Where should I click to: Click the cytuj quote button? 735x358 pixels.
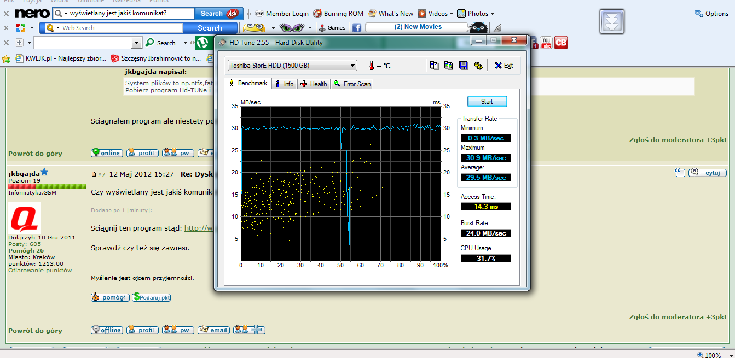[x=708, y=173]
